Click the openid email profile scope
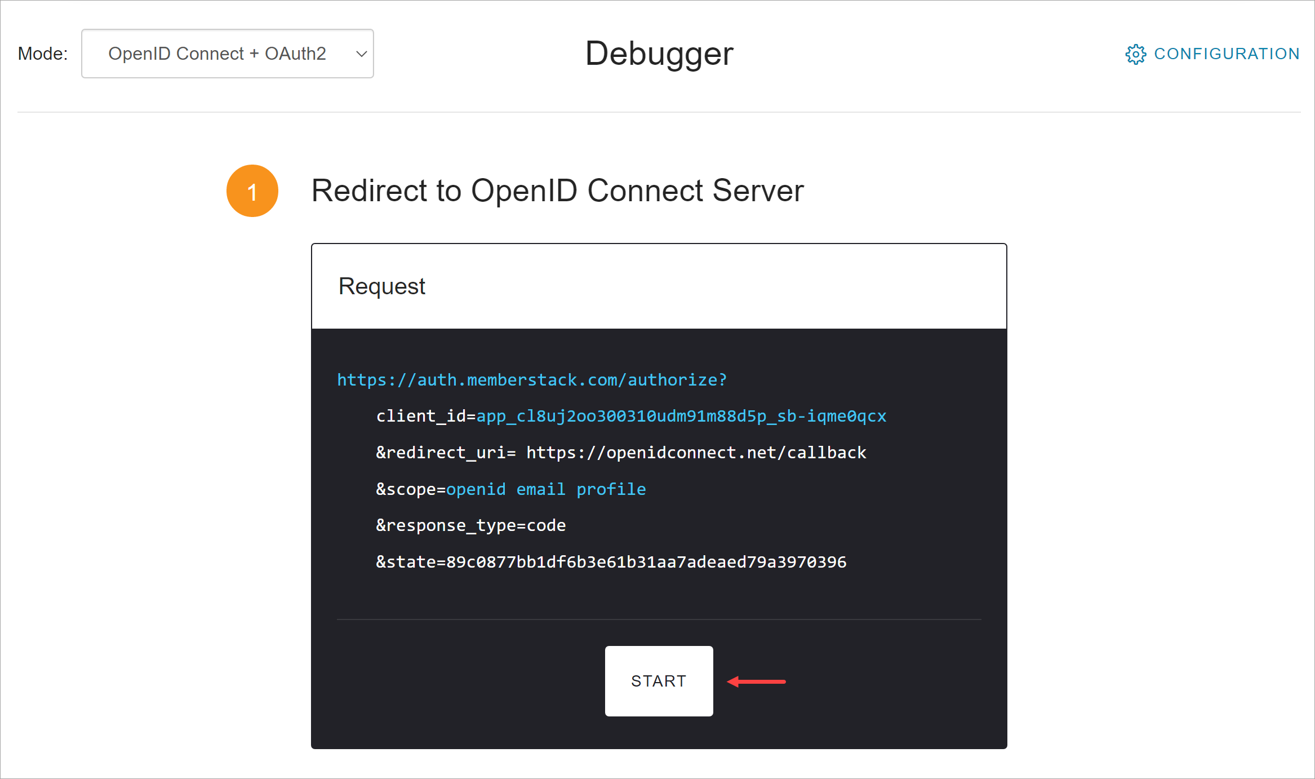The height and width of the screenshot is (779, 1315). (546, 489)
